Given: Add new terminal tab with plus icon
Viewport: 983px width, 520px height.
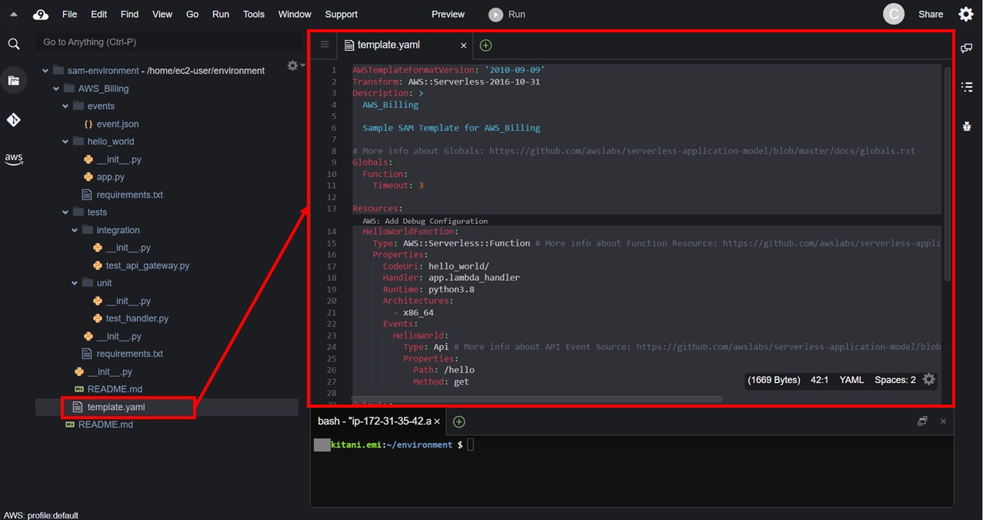Looking at the screenshot, I should 458,422.
